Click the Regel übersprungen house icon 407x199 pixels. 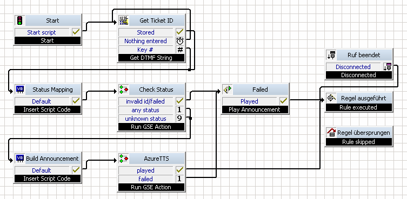tap(331, 133)
